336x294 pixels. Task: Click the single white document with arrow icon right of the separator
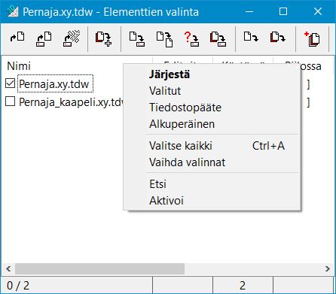tap(251, 37)
